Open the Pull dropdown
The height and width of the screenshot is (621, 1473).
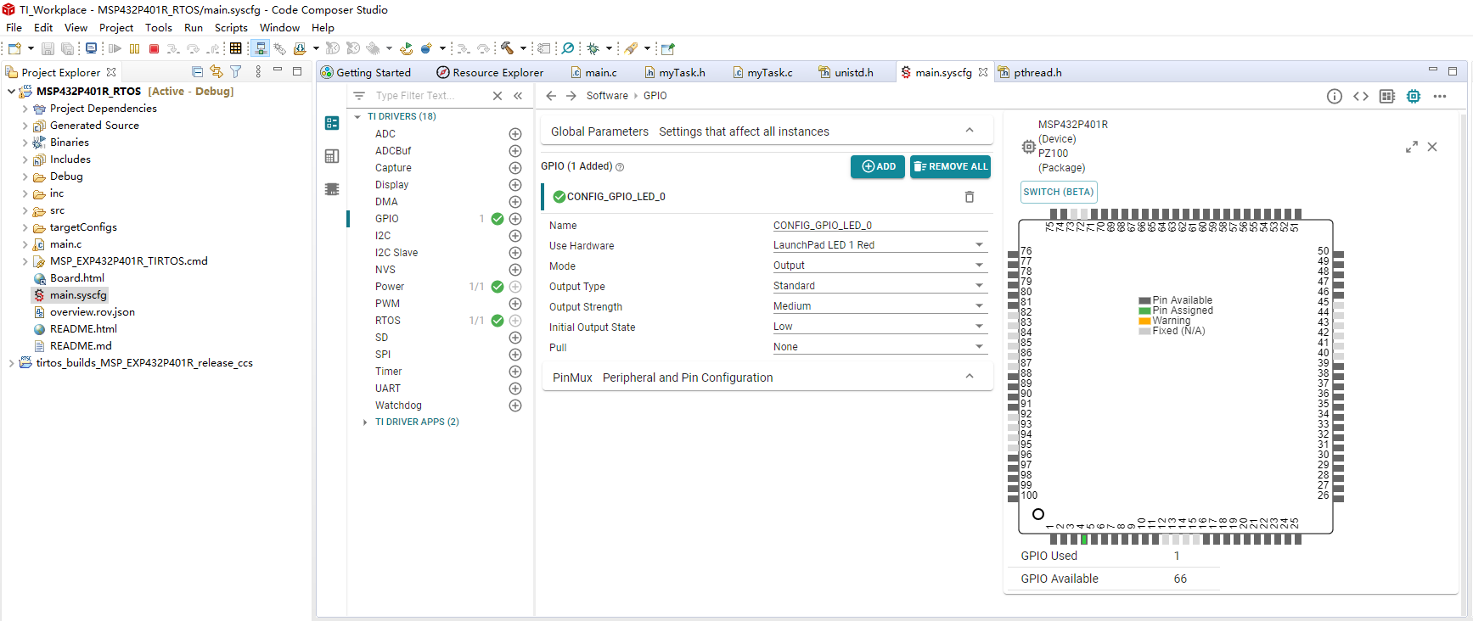[880, 347]
